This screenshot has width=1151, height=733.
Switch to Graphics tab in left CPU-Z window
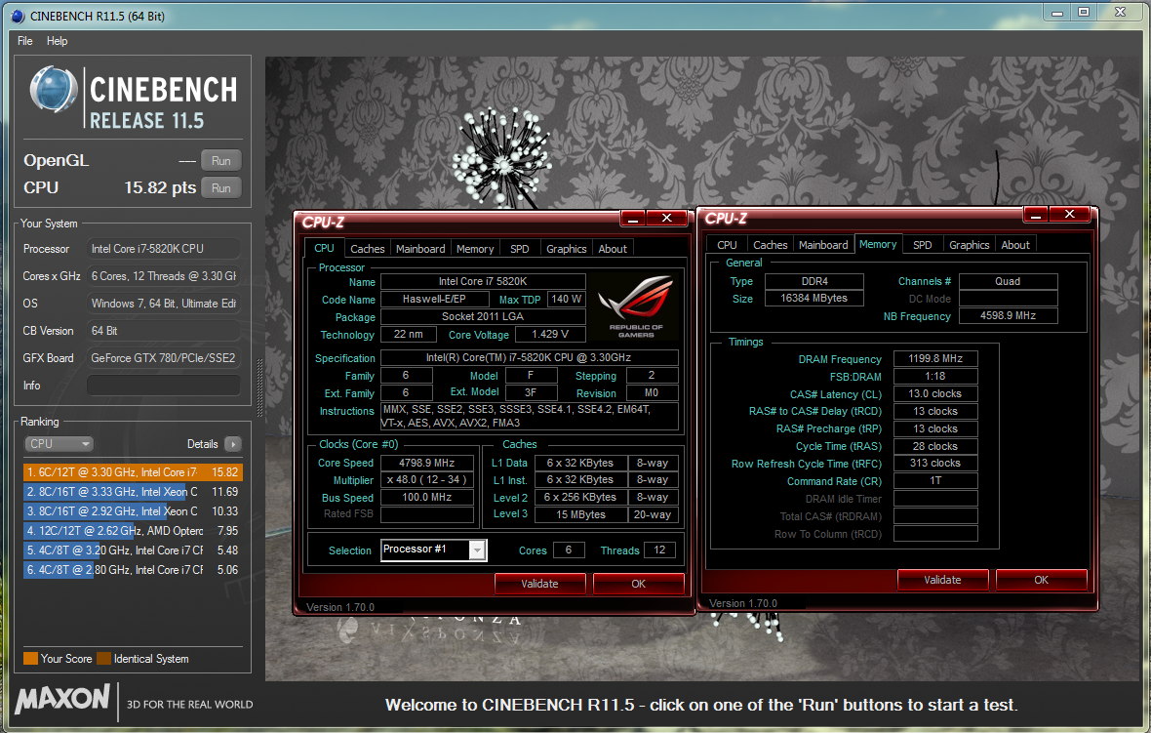click(566, 248)
